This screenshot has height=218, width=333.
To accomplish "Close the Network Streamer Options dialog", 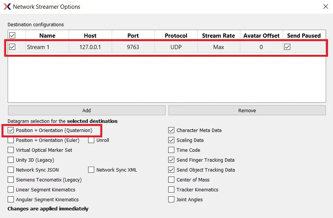I will coord(326,6).
